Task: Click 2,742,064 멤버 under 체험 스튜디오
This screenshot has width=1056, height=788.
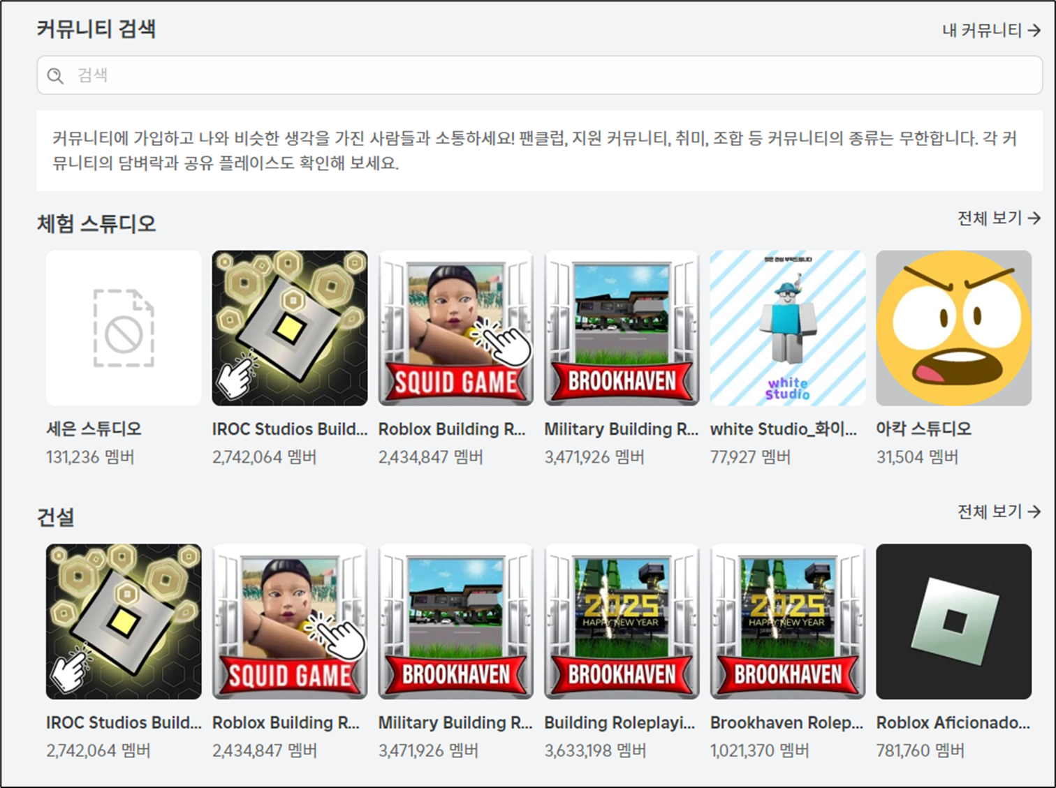Action: point(265,457)
